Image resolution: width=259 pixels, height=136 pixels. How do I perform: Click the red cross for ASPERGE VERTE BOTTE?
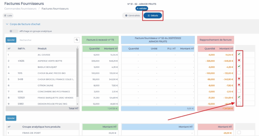point(239,61)
